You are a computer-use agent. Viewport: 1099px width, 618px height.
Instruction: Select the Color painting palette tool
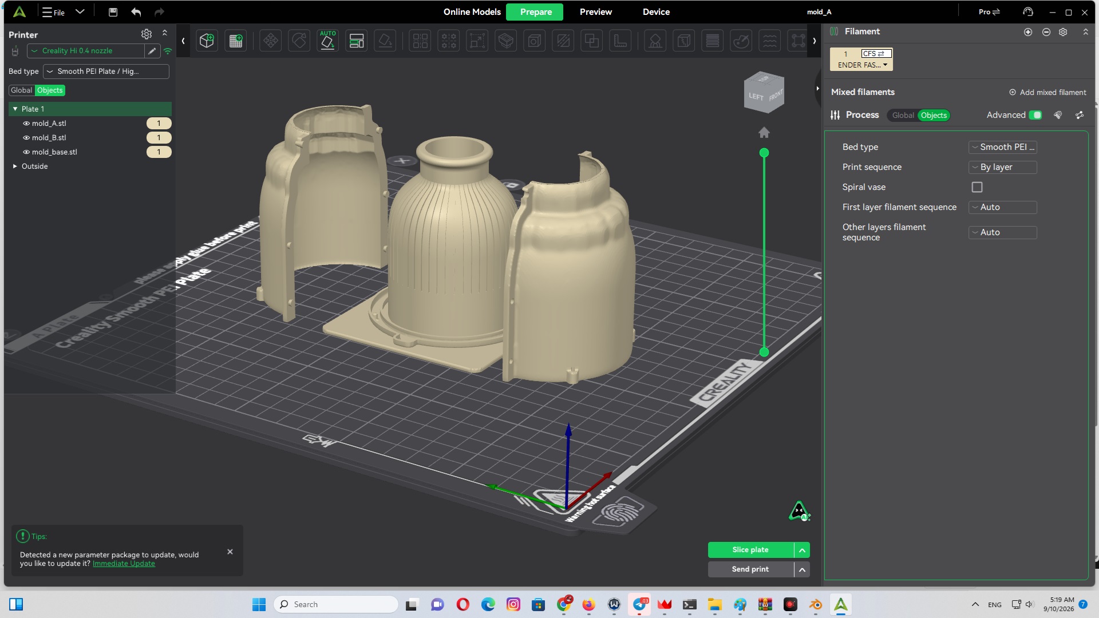point(741,41)
